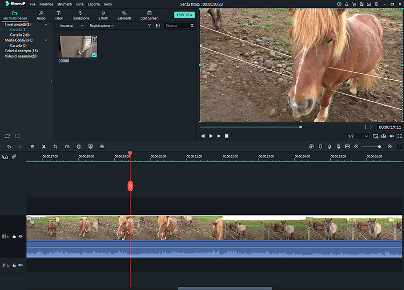This screenshot has width=404, height=290.
Task: Record voiceover with microphone icon
Action: (x=330, y=147)
